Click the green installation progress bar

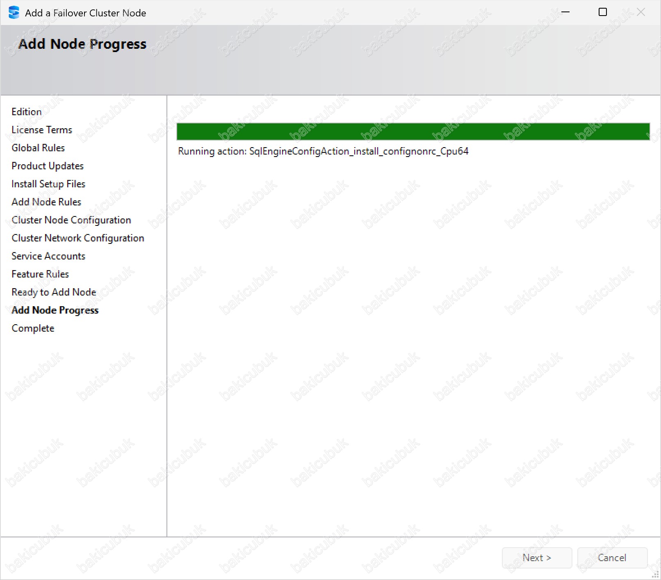[x=413, y=132]
